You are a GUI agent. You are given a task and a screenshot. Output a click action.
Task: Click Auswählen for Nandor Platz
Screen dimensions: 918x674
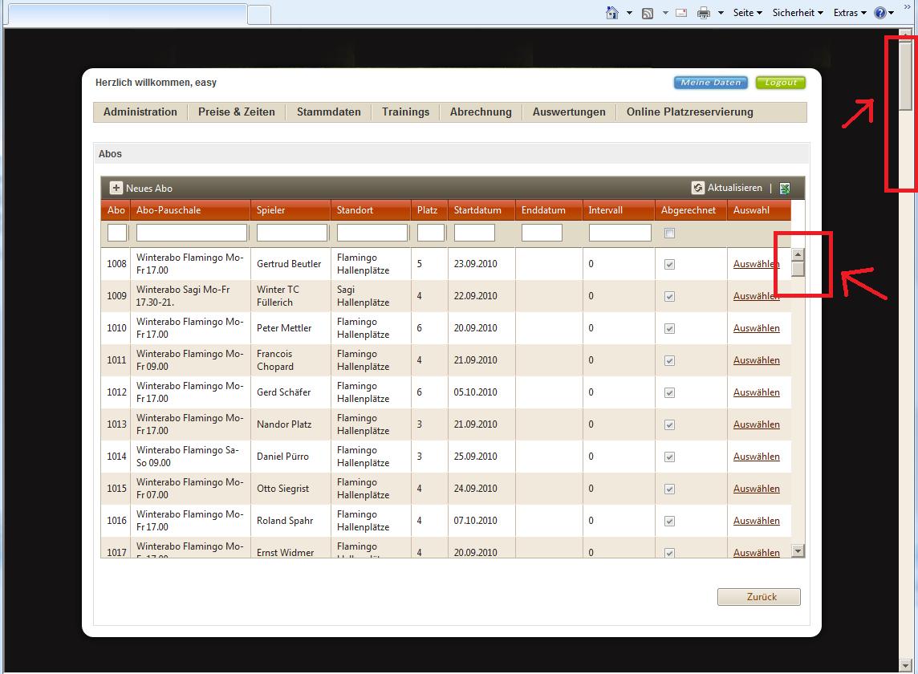tap(757, 424)
